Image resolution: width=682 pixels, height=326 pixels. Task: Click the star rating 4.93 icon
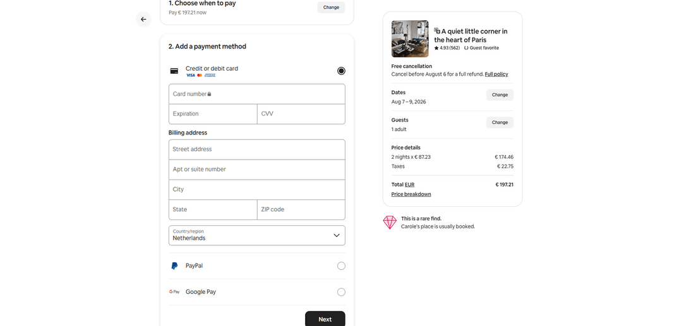[x=436, y=48]
